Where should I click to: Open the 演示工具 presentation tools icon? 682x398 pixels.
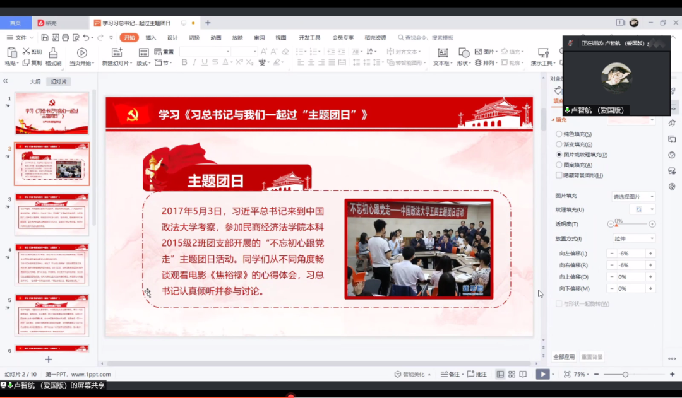(x=543, y=54)
